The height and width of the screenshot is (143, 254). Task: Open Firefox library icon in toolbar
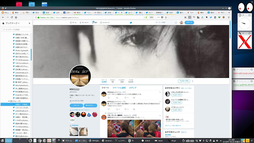tap(185, 17)
